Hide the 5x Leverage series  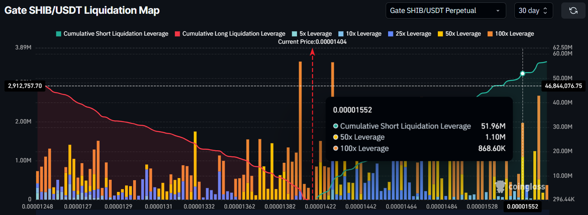tap(311, 34)
